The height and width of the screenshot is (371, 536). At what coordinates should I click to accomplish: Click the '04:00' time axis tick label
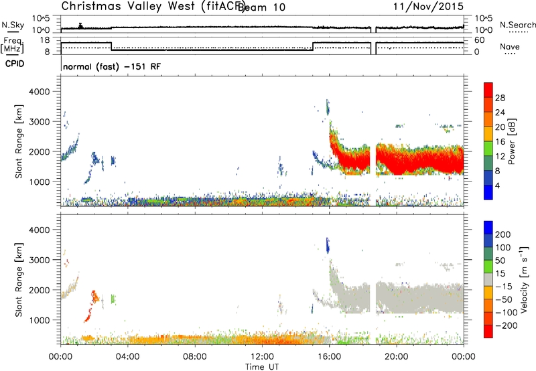coord(127,357)
